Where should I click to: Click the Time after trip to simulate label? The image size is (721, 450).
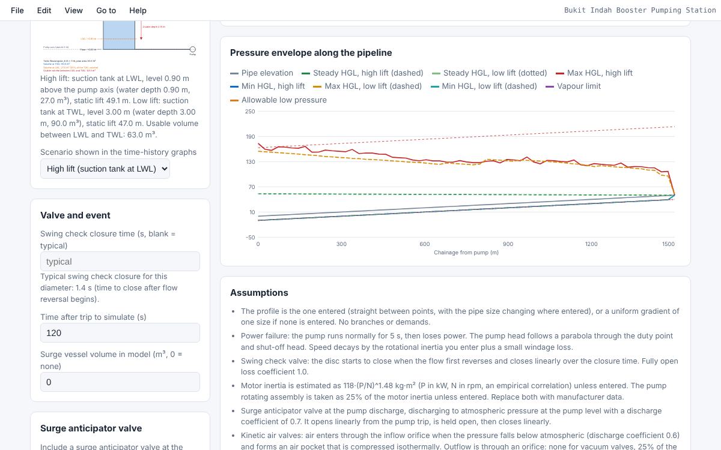point(93,317)
